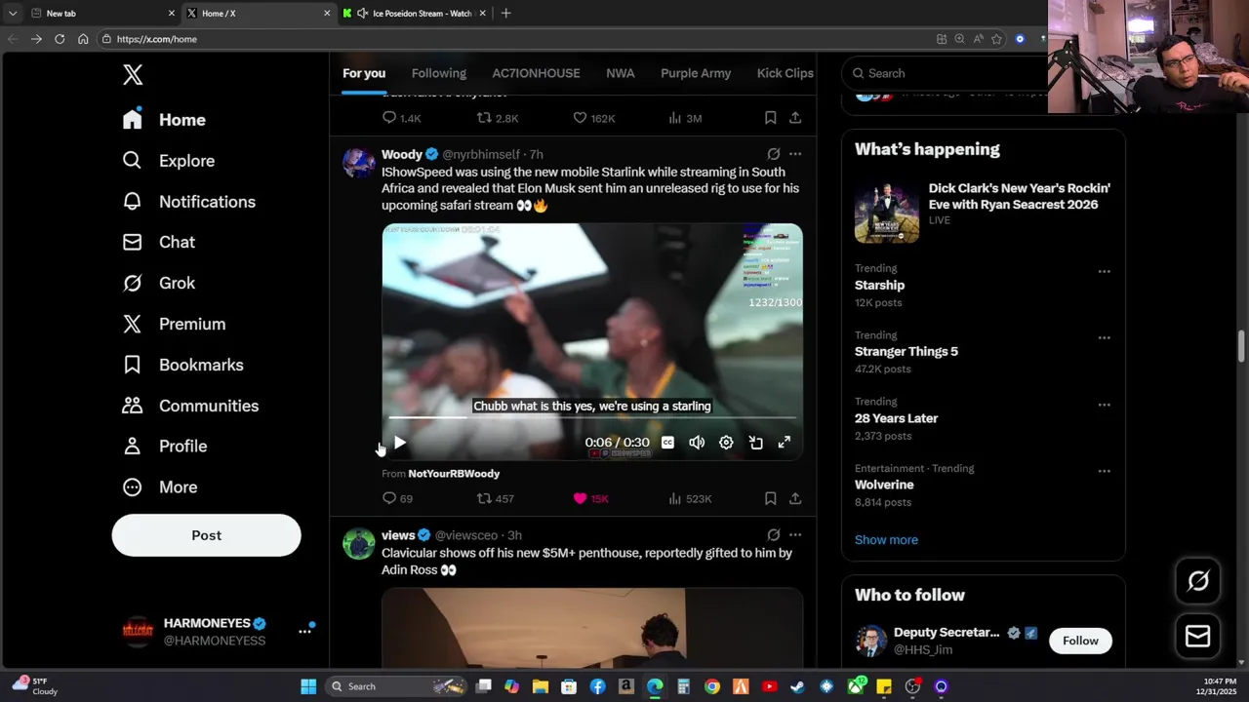
Task: Open Grok icon on Woody's post
Action: [x=773, y=154]
